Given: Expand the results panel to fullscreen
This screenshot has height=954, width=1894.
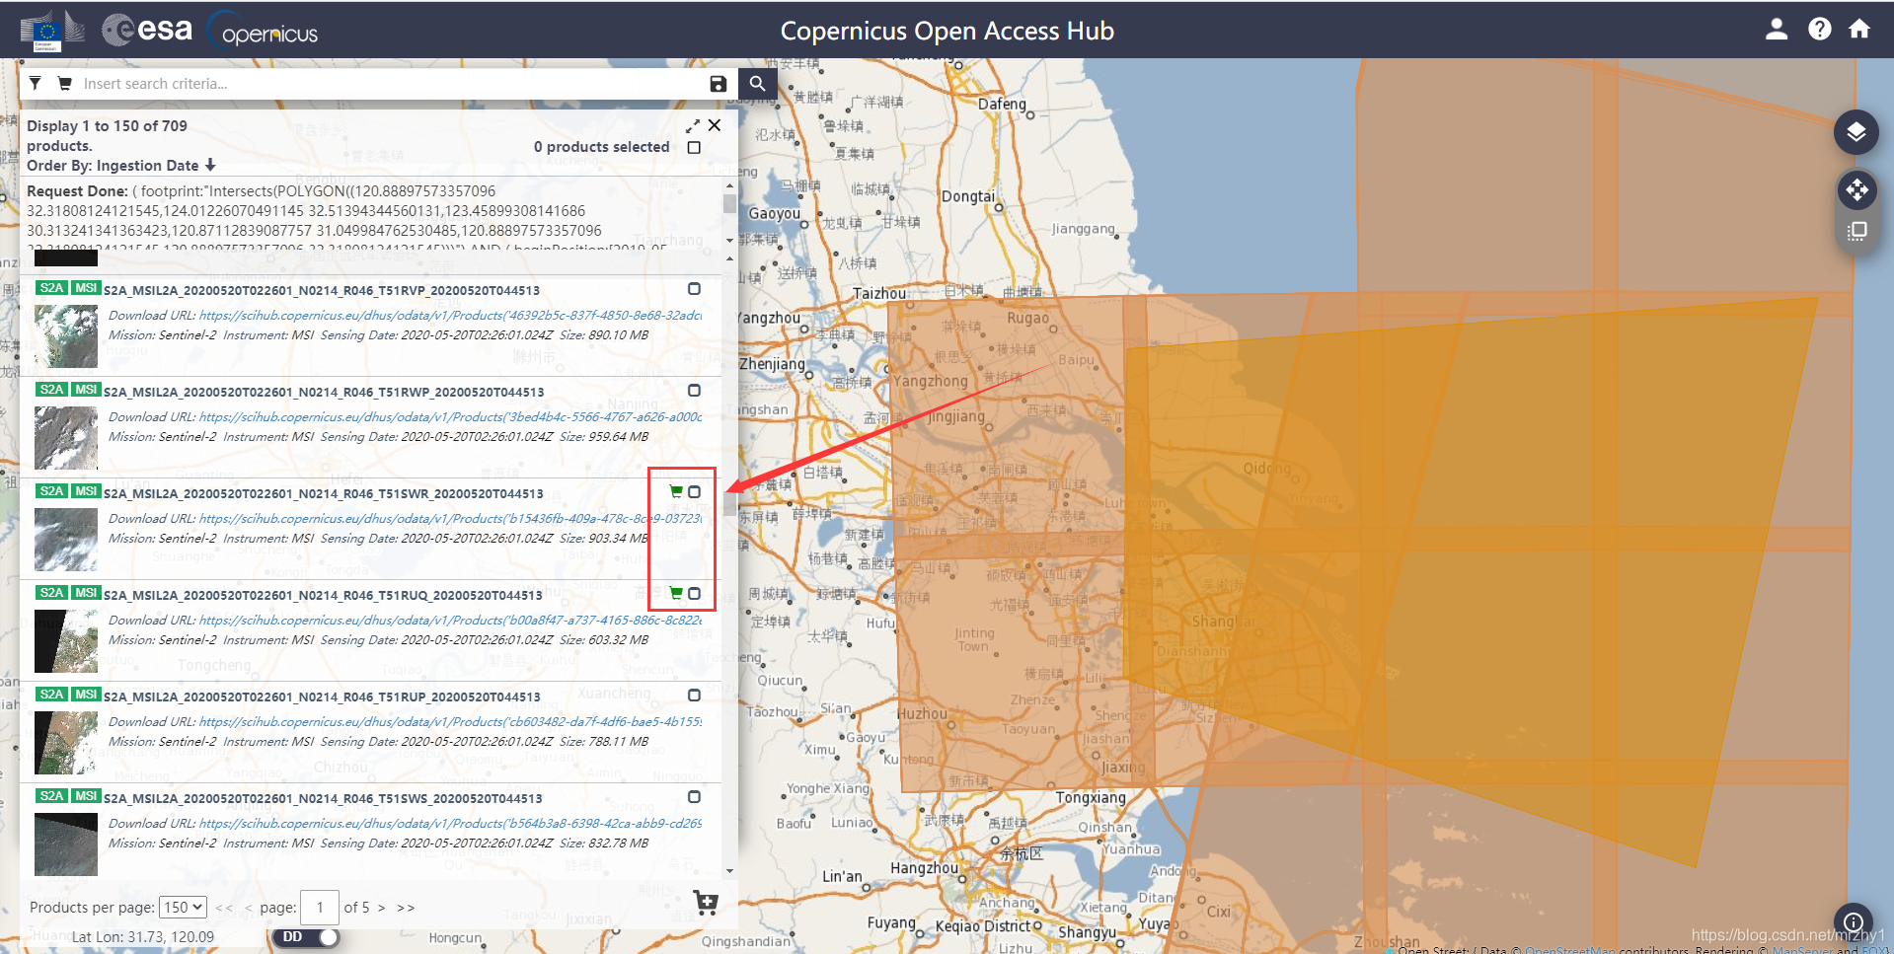Looking at the screenshot, I should (x=693, y=126).
